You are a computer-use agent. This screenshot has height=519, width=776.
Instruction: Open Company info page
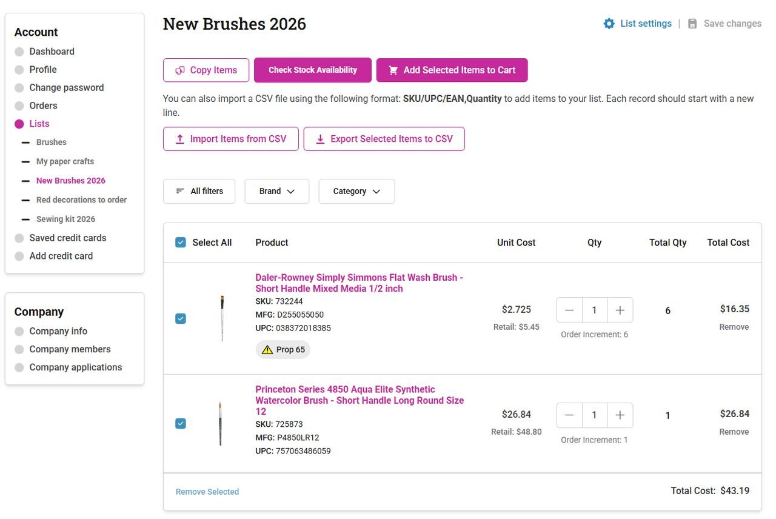coord(58,331)
